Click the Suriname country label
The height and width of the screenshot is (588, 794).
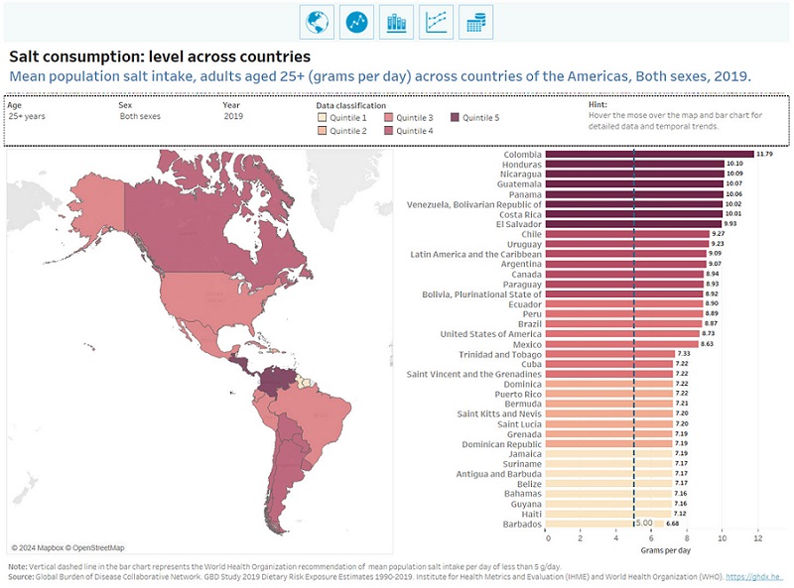pyautogui.click(x=522, y=464)
